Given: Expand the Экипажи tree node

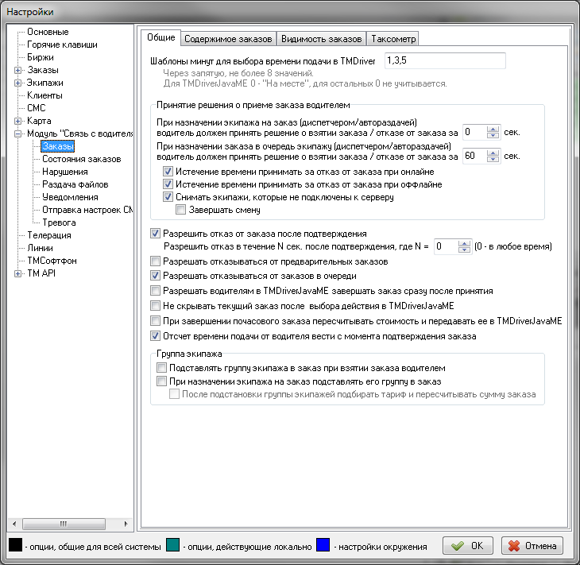Looking at the screenshot, I should [17, 83].
